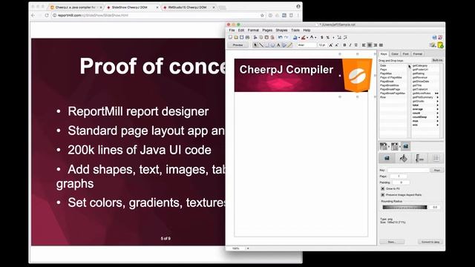Click the Key text field
This screenshot has height=267, width=475.
408,170
